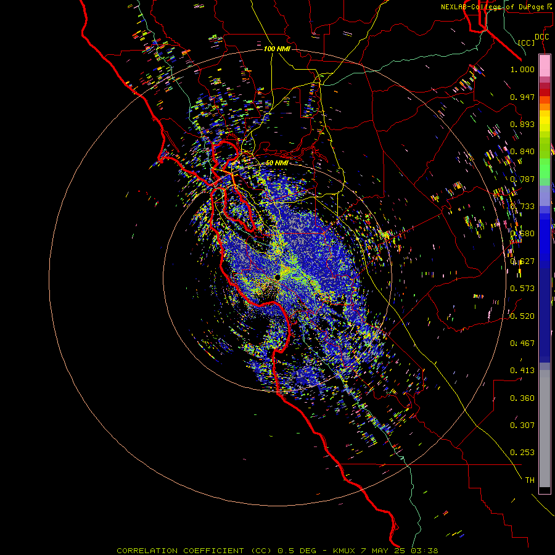Image resolution: width=555 pixels, height=555 pixels.
Task: Pick the gray band at the color bar bottom
Action: point(545,429)
